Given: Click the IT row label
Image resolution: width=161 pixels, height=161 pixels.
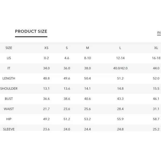Looking at the screenshot, I should pos(9,68).
